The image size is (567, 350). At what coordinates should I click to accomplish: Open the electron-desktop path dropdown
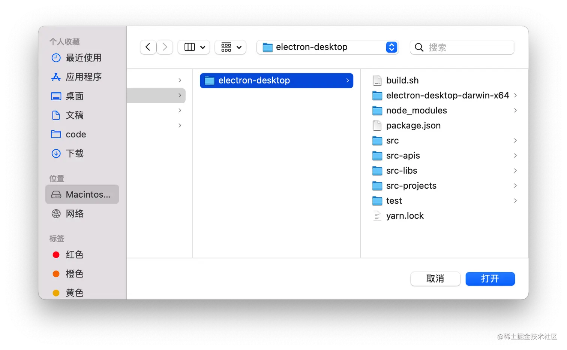click(x=391, y=47)
